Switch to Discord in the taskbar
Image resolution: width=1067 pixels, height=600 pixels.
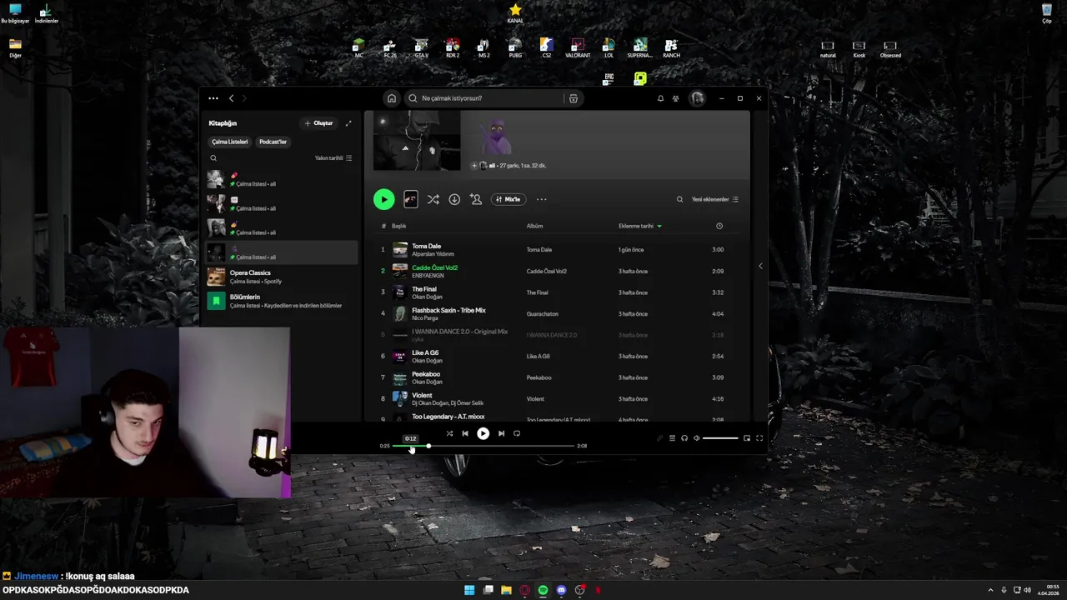[561, 590]
